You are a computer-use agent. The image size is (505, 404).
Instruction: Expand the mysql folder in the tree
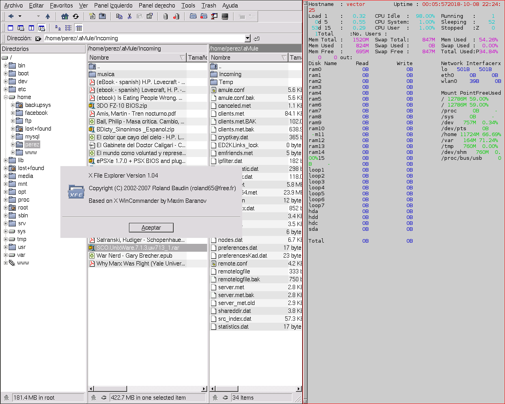pyautogui.click(x=13, y=137)
